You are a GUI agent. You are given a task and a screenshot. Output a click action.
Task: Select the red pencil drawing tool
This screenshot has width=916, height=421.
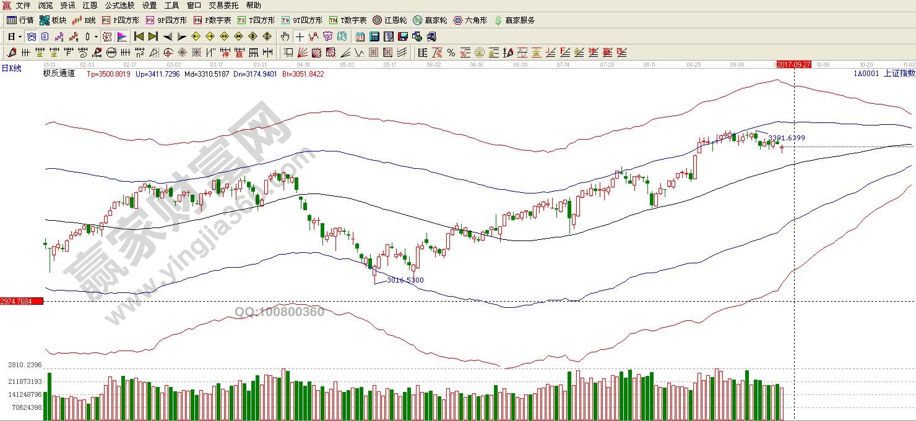click(11, 53)
